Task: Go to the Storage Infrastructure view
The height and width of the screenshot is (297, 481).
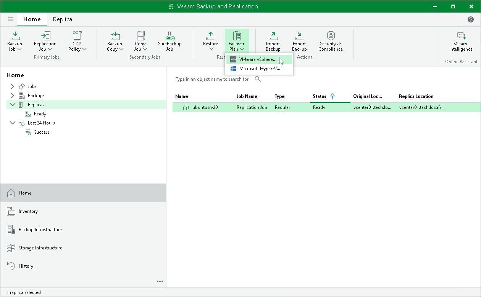Action: pos(83,248)
